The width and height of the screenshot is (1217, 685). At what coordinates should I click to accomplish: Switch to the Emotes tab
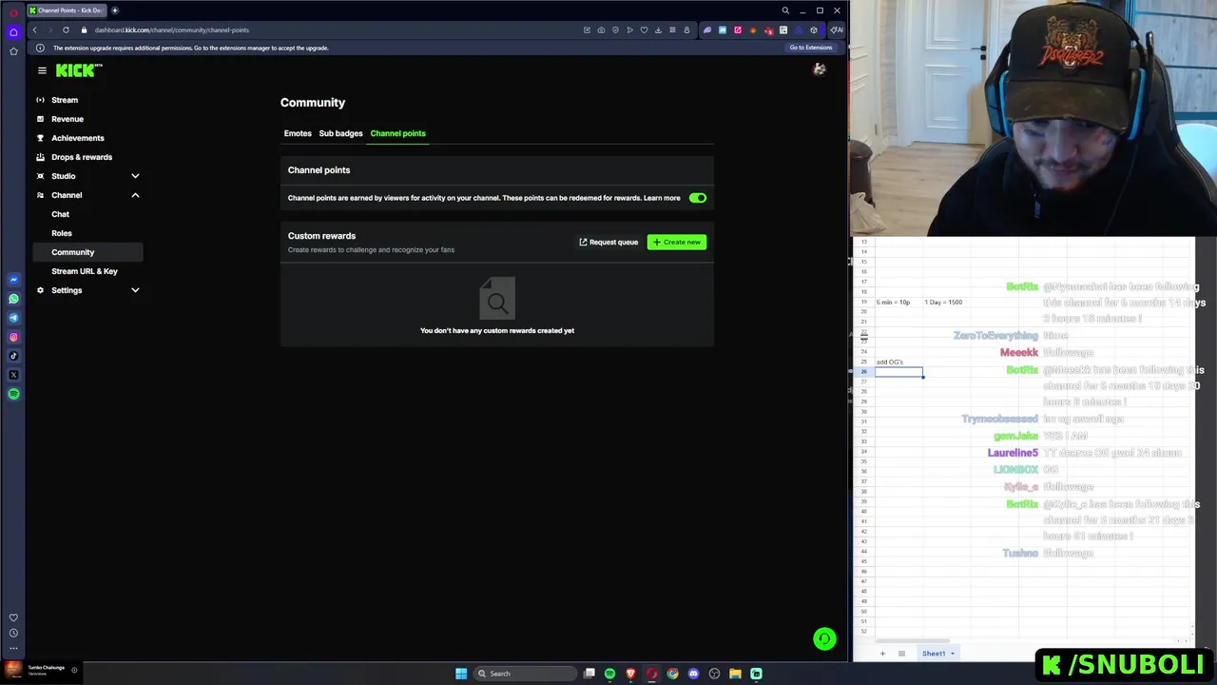pos(298,133)
